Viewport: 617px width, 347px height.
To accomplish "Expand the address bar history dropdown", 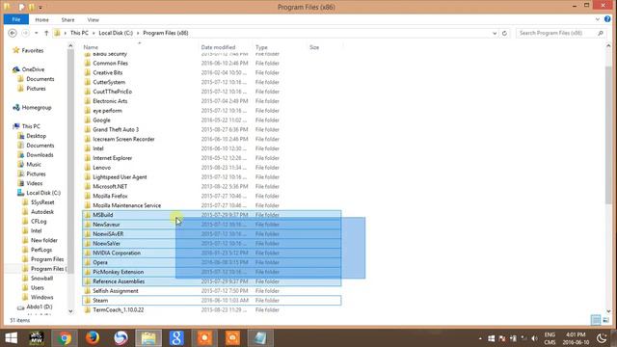I will pos(495,34).
